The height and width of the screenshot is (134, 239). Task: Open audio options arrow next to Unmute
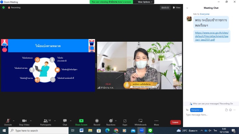[x=14, y=121]
